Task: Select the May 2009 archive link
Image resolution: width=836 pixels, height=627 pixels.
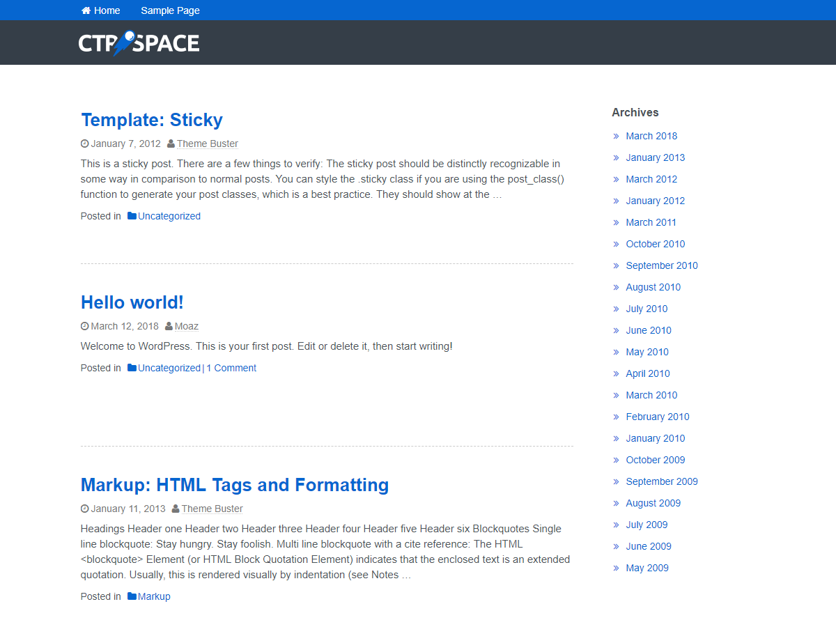Action: [x=647, y=568]
